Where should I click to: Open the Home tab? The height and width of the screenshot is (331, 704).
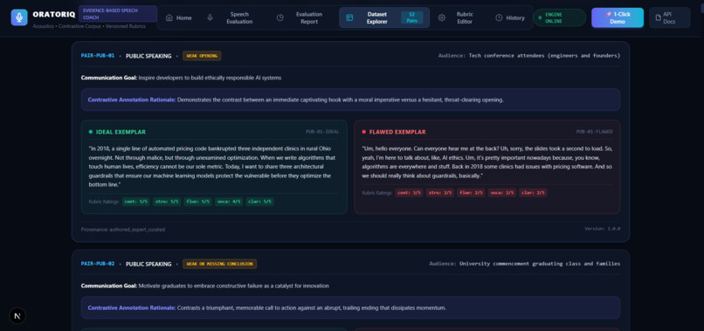tap(179, 18)
